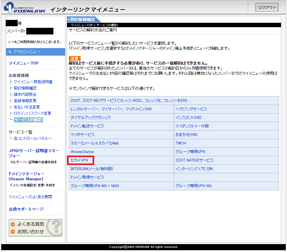Select マイIPソフトイーサ版 link
The image size is (287, 252).
(x=192, y=126)
